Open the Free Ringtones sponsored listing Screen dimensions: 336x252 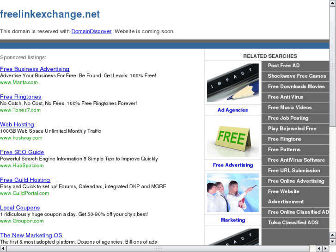pos(21,97)
